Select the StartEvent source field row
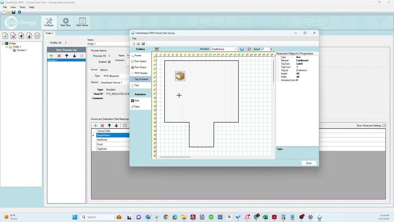 (113, 140)
